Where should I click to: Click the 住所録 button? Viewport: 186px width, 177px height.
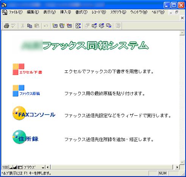click(25, 137)
